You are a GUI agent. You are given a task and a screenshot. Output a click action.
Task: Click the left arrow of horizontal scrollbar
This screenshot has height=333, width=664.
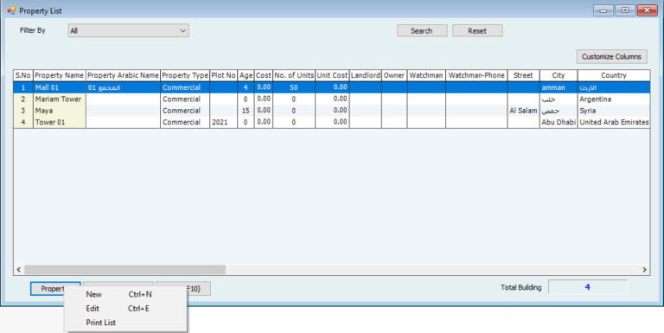click(x=19, y=270)
